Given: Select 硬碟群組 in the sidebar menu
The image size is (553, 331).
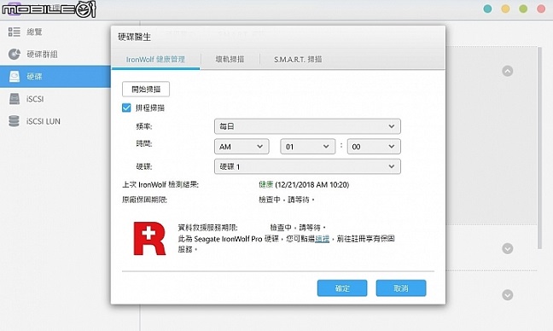Looking at the screenshot, I should click(42, 55).
